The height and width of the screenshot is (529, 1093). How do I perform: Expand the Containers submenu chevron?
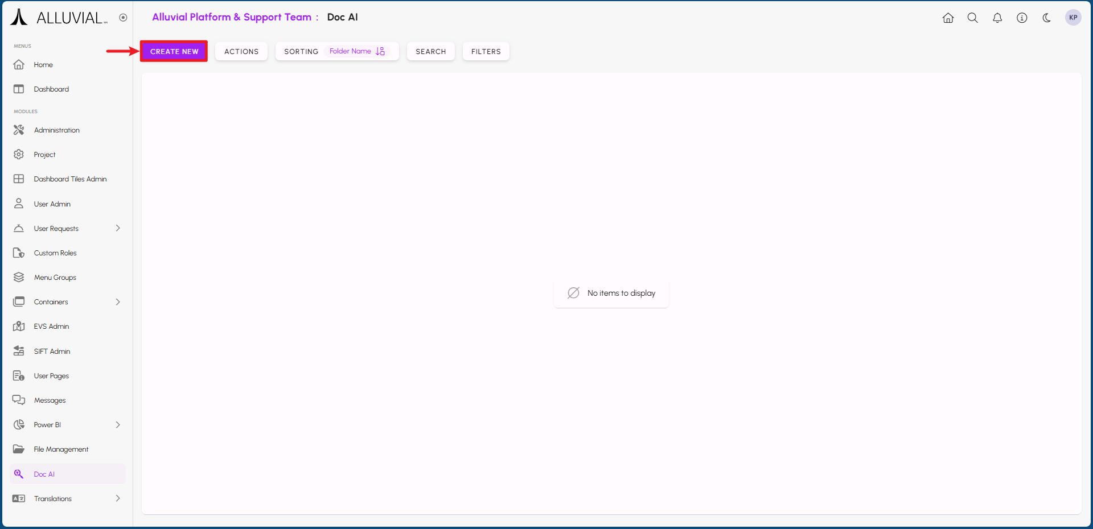(x=118, y=302)
